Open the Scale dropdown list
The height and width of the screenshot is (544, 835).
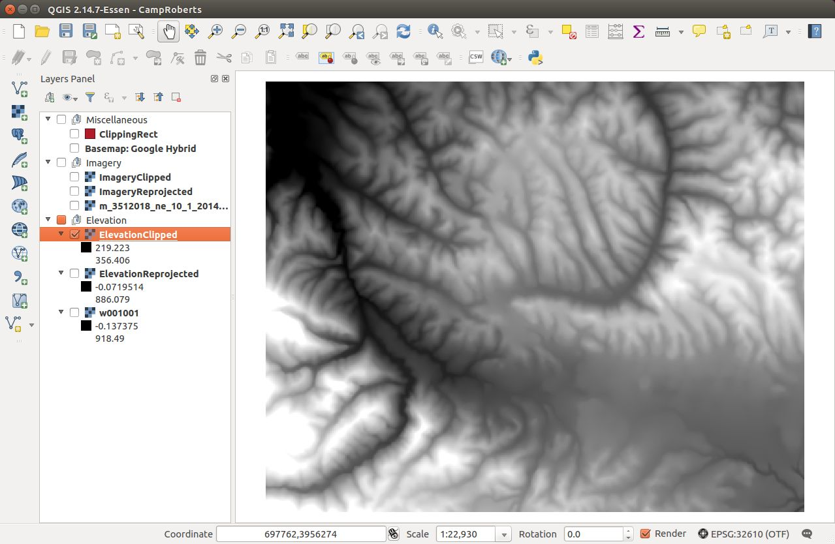[504, 534]
